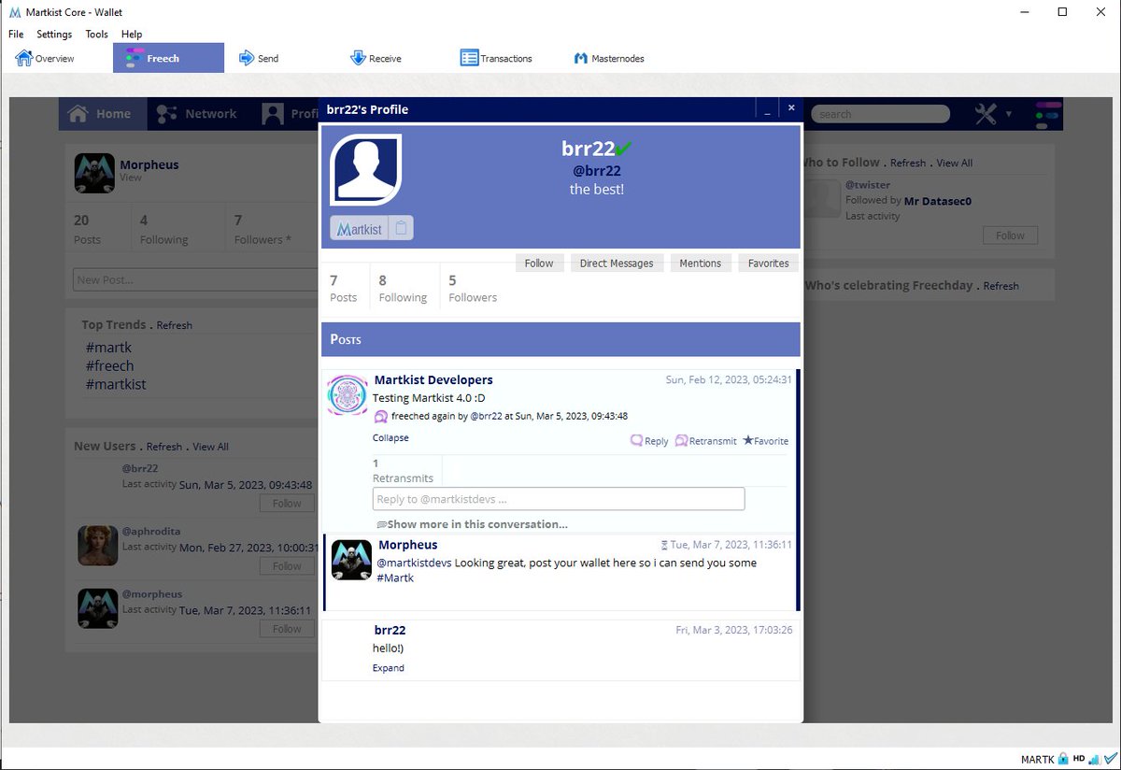Open the File menu
Viewport: 1121px width, 770px height.
(16, 34)
